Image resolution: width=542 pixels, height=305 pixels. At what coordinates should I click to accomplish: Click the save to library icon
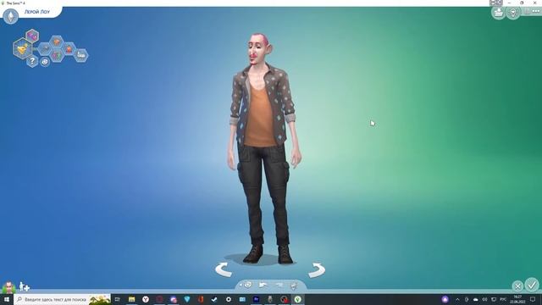499,13
